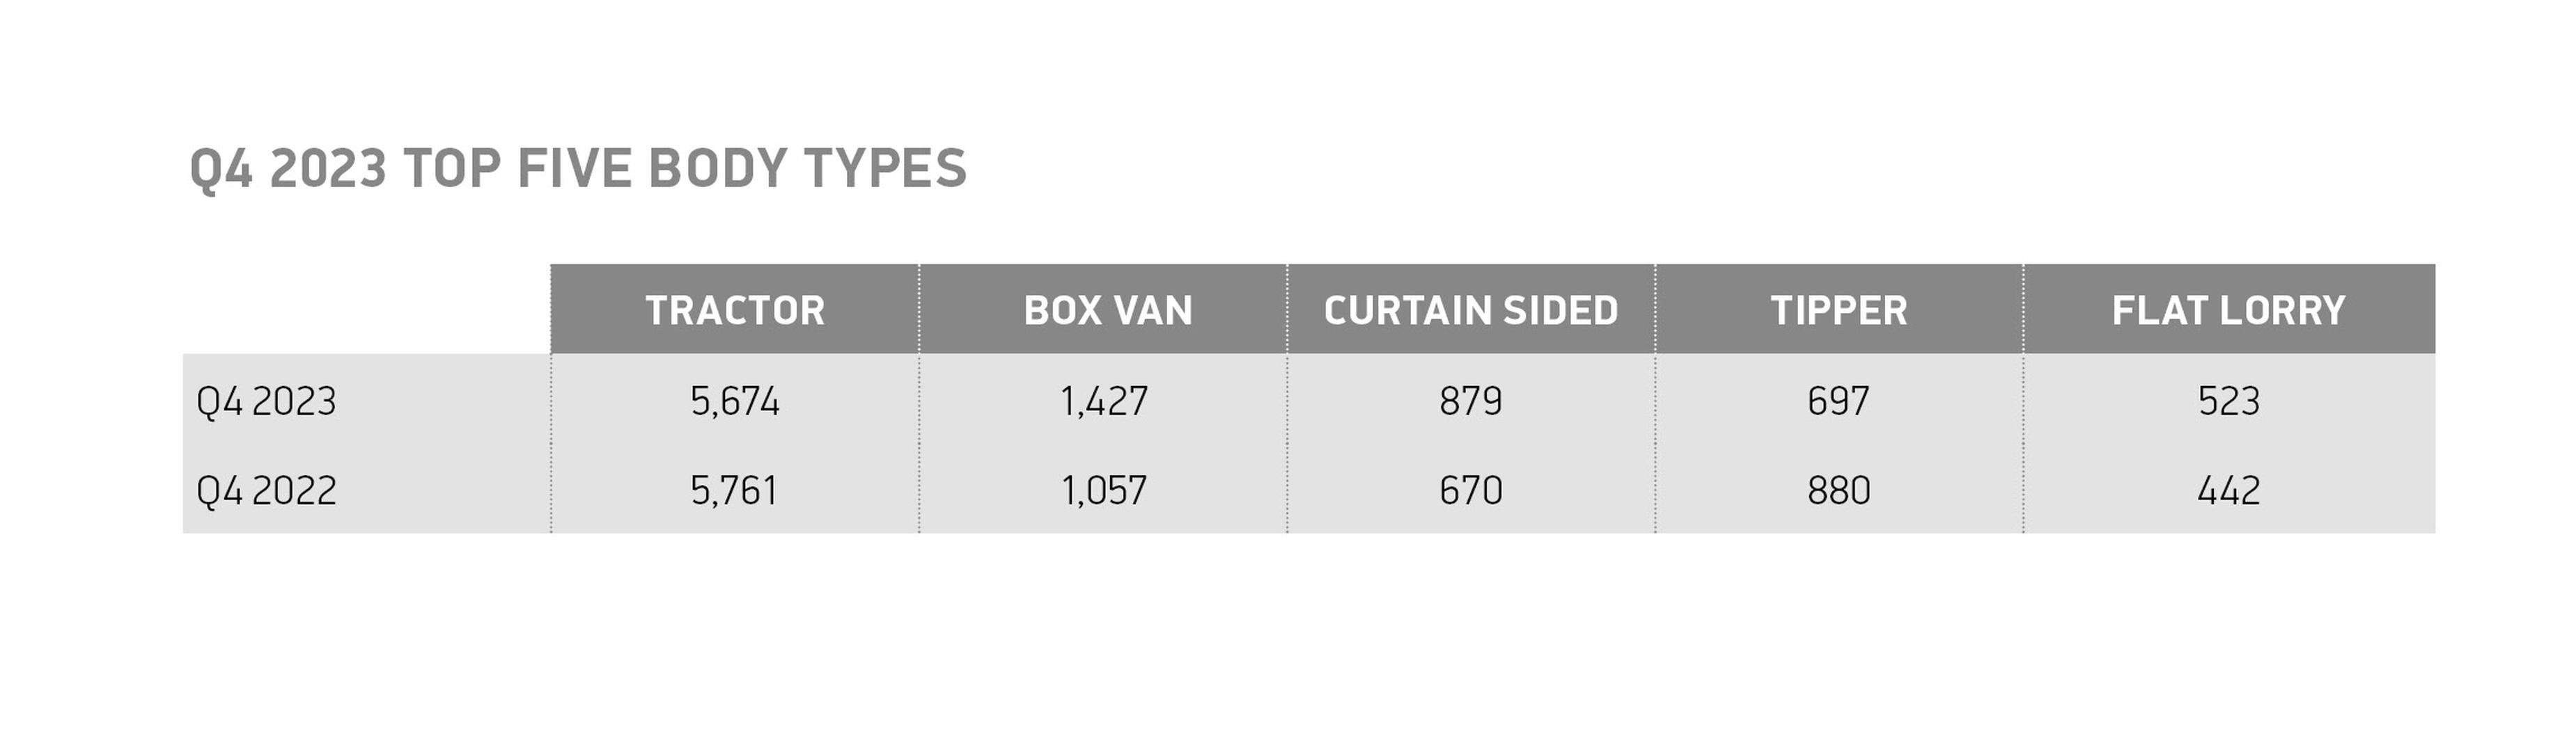The image size is (2576, 752).
Task: Click the flat lorry value 523
Action: coord(2228,401)
